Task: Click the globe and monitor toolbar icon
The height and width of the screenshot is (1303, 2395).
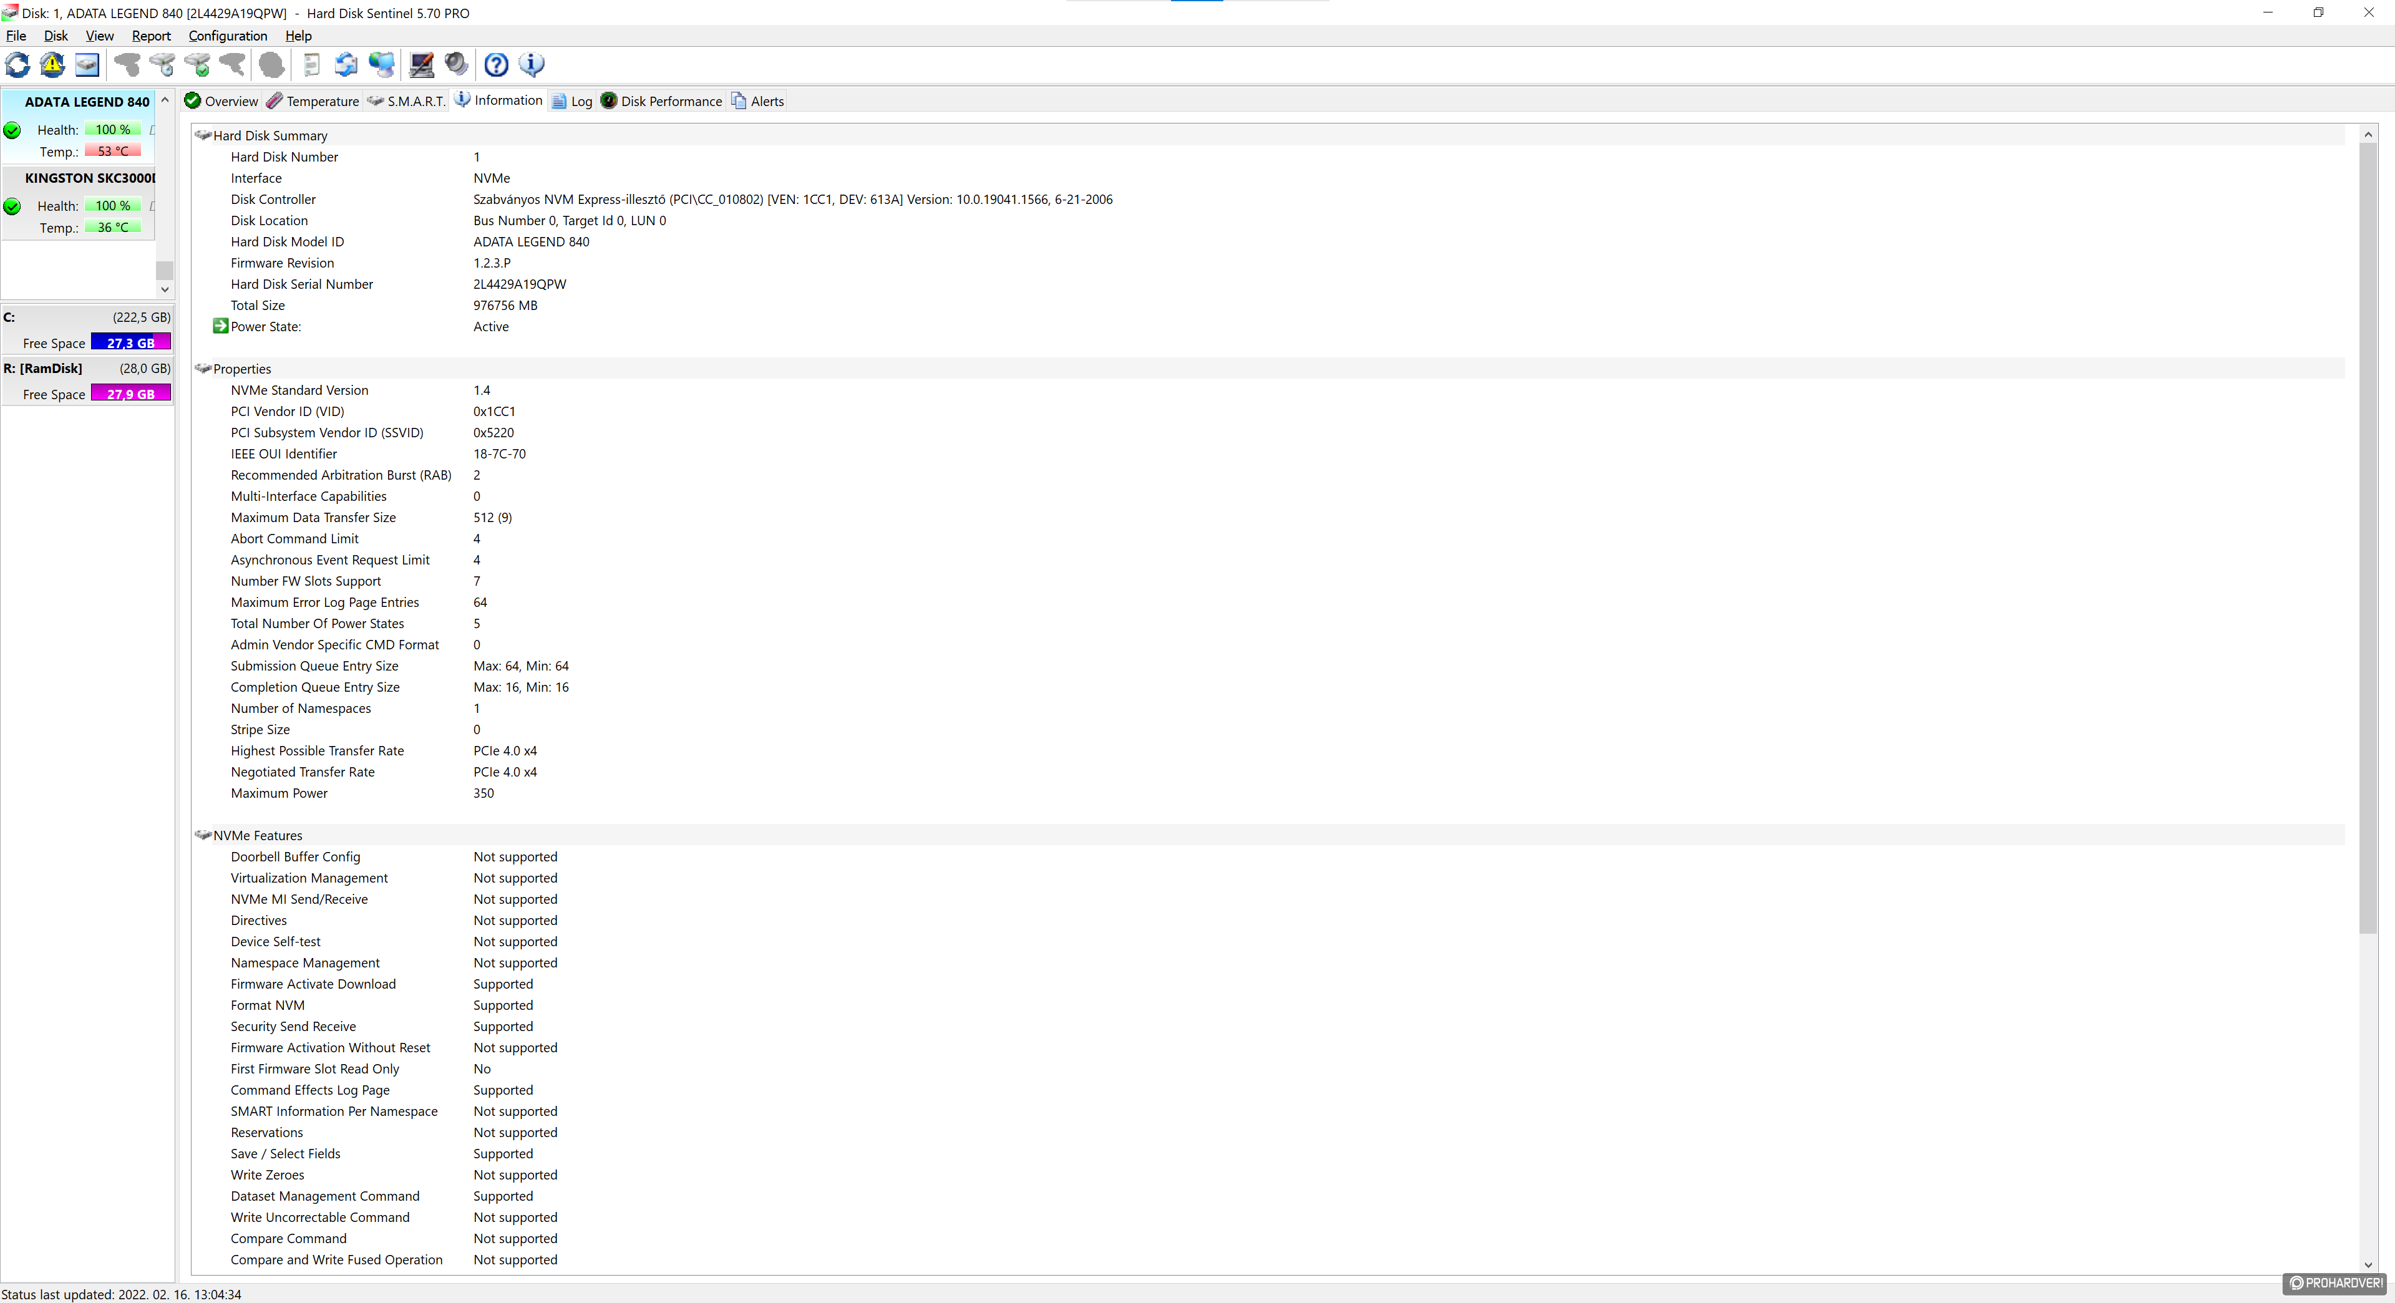Action: pos(381,64)
